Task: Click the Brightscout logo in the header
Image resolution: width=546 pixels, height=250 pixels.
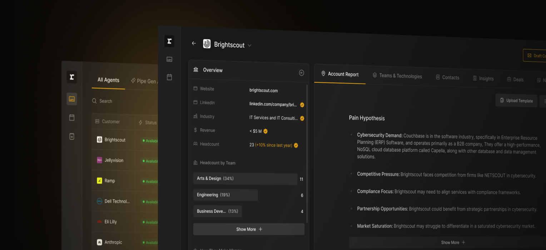Action: coord(207,44)
